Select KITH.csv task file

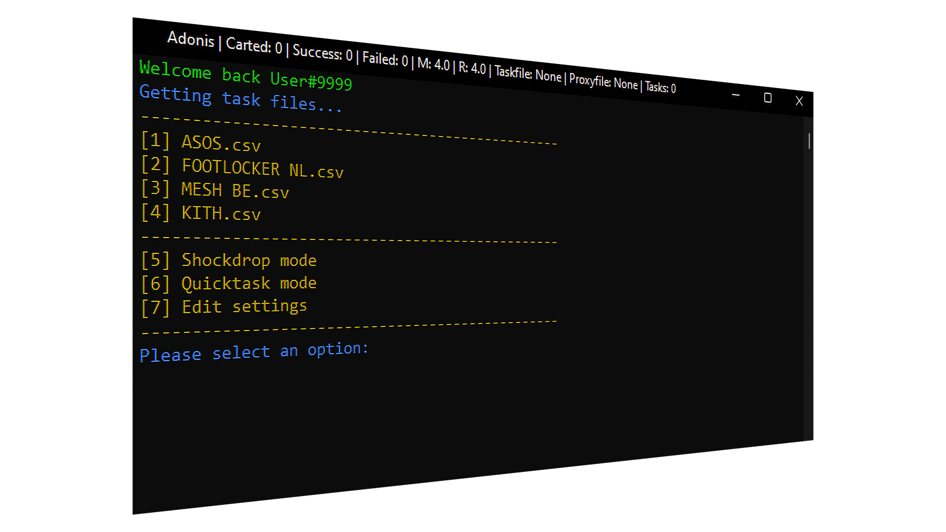(221, 213)
